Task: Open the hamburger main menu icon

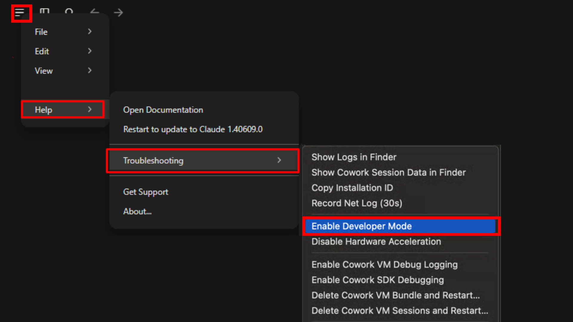Action: tap(19, 13)
